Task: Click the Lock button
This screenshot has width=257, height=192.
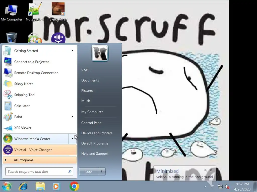Action: coord(89,171)
